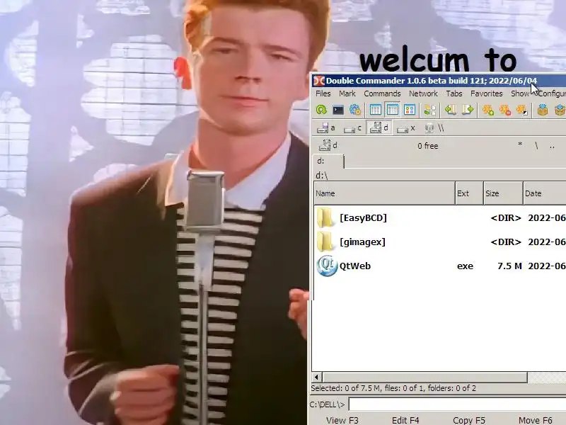
Task: Open the Files menu
Action: click(x=323, y=93)
